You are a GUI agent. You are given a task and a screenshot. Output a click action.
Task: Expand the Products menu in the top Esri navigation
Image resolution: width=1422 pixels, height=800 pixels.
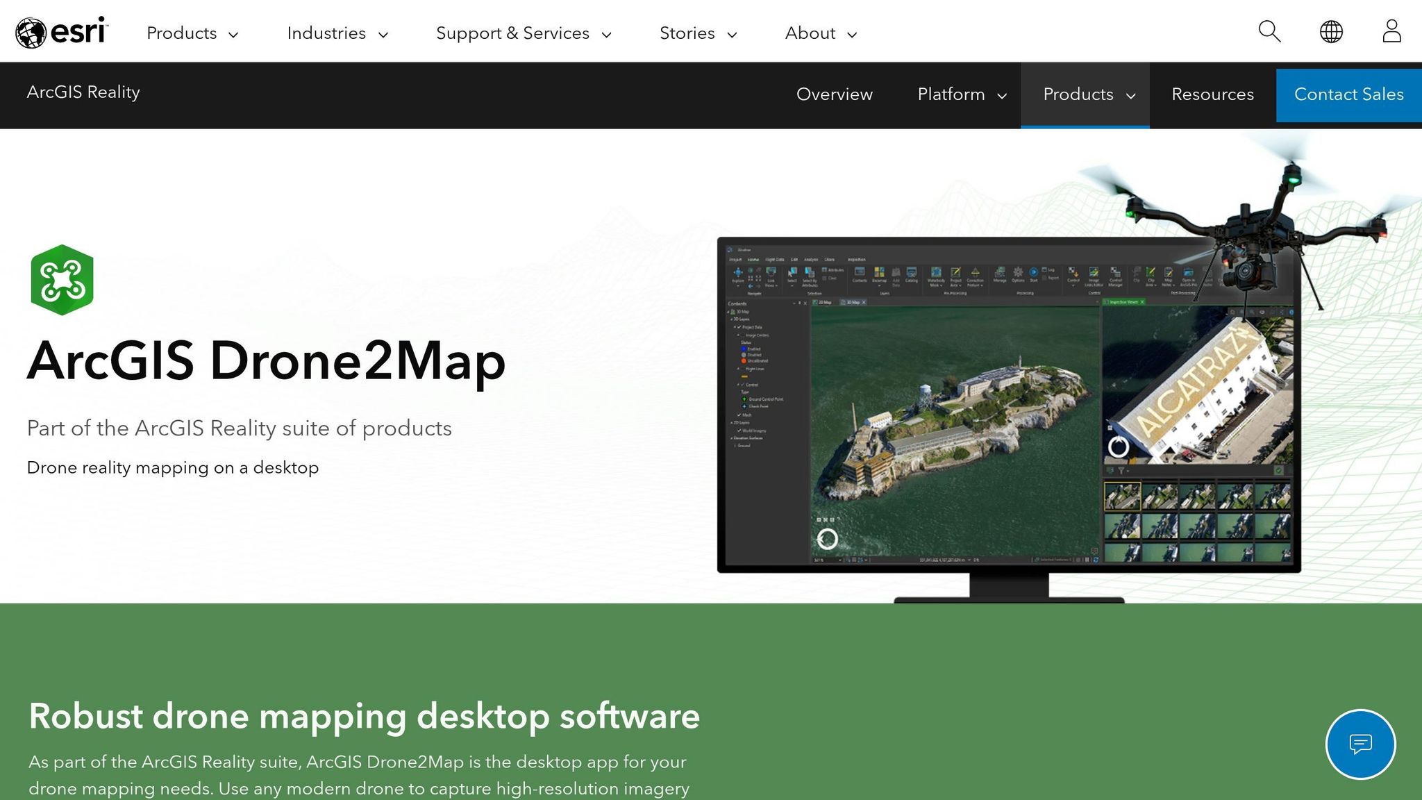pyautogui.click(x=192, y=33)
